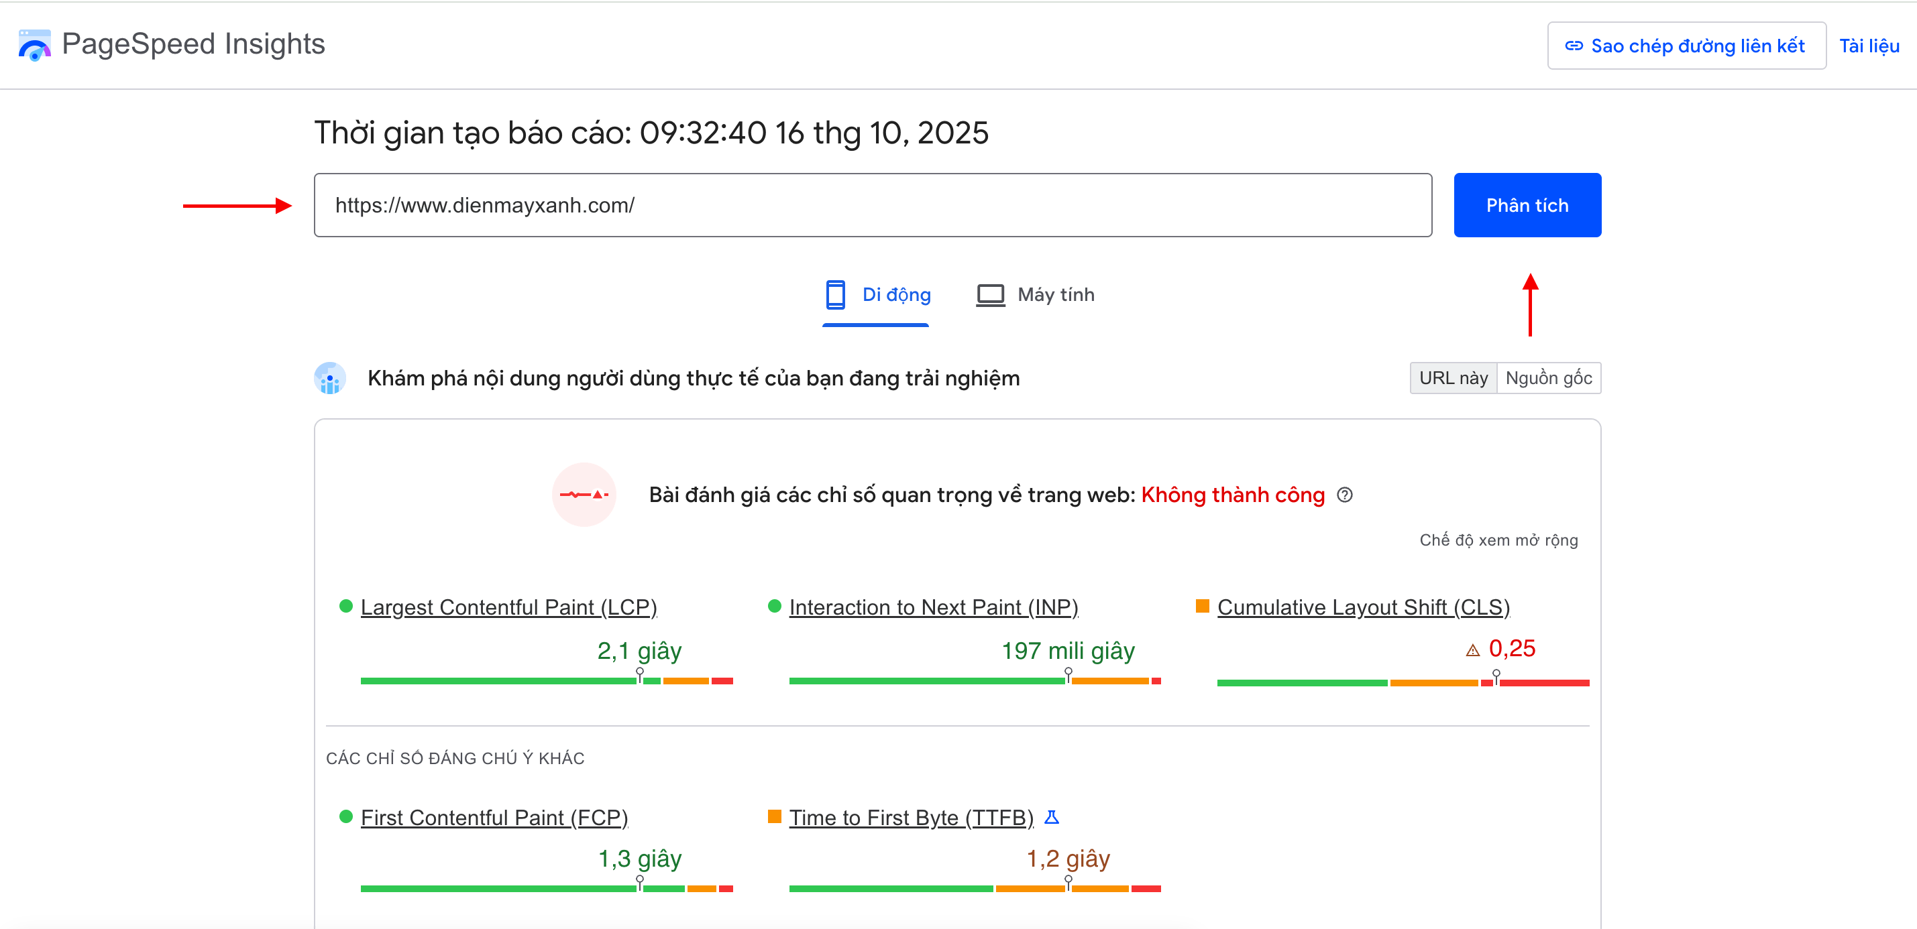Click the PageSpeed Insights logo icon
1917x929 pixels.
(x=34, y=45)
